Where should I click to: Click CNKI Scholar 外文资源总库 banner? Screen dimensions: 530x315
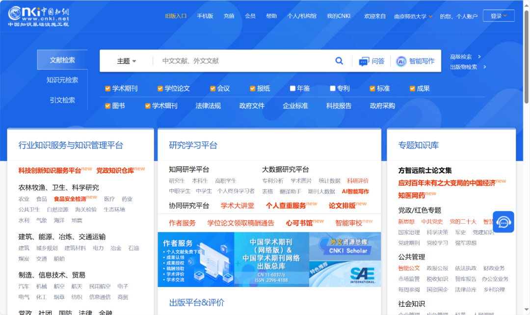pyautogui.click(x=345, y=246)
